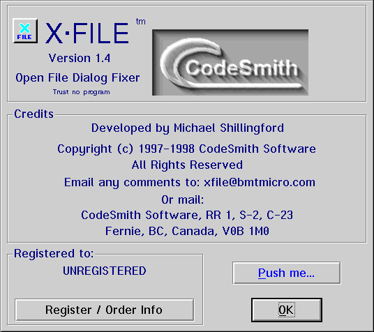Click the small tm trademark mark

point(141,22)
